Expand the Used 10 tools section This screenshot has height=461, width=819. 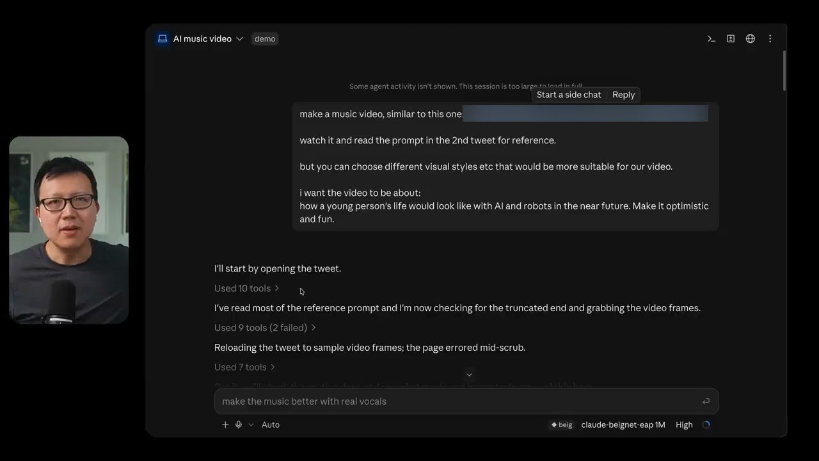[x=247, y=288]
